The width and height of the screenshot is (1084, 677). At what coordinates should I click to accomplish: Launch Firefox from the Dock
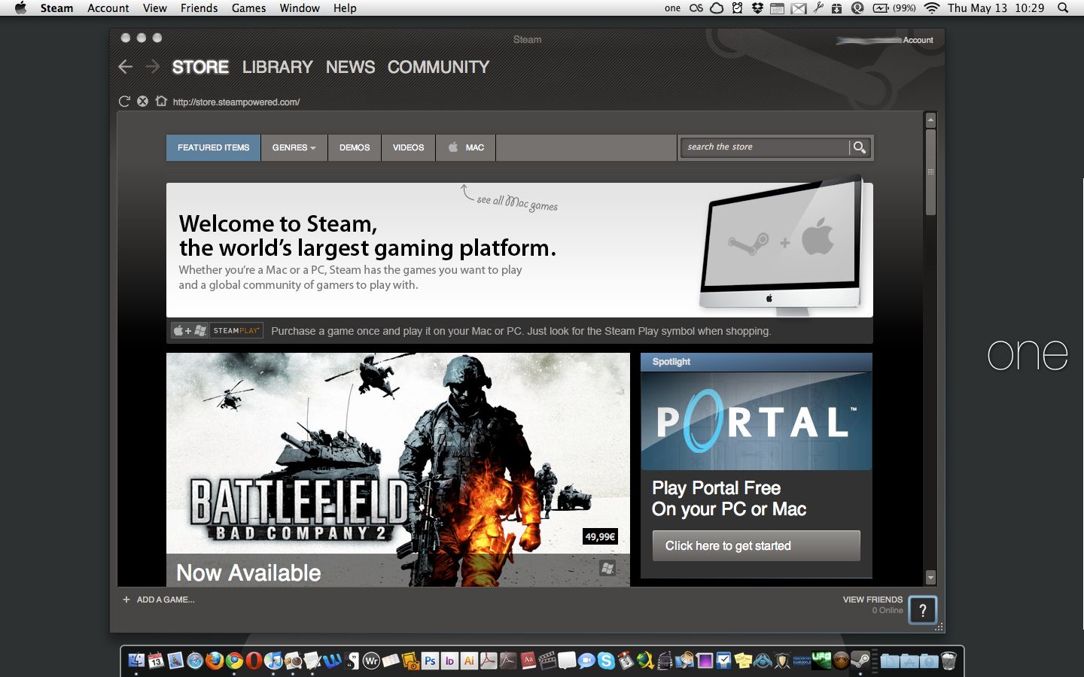(214, 661)
